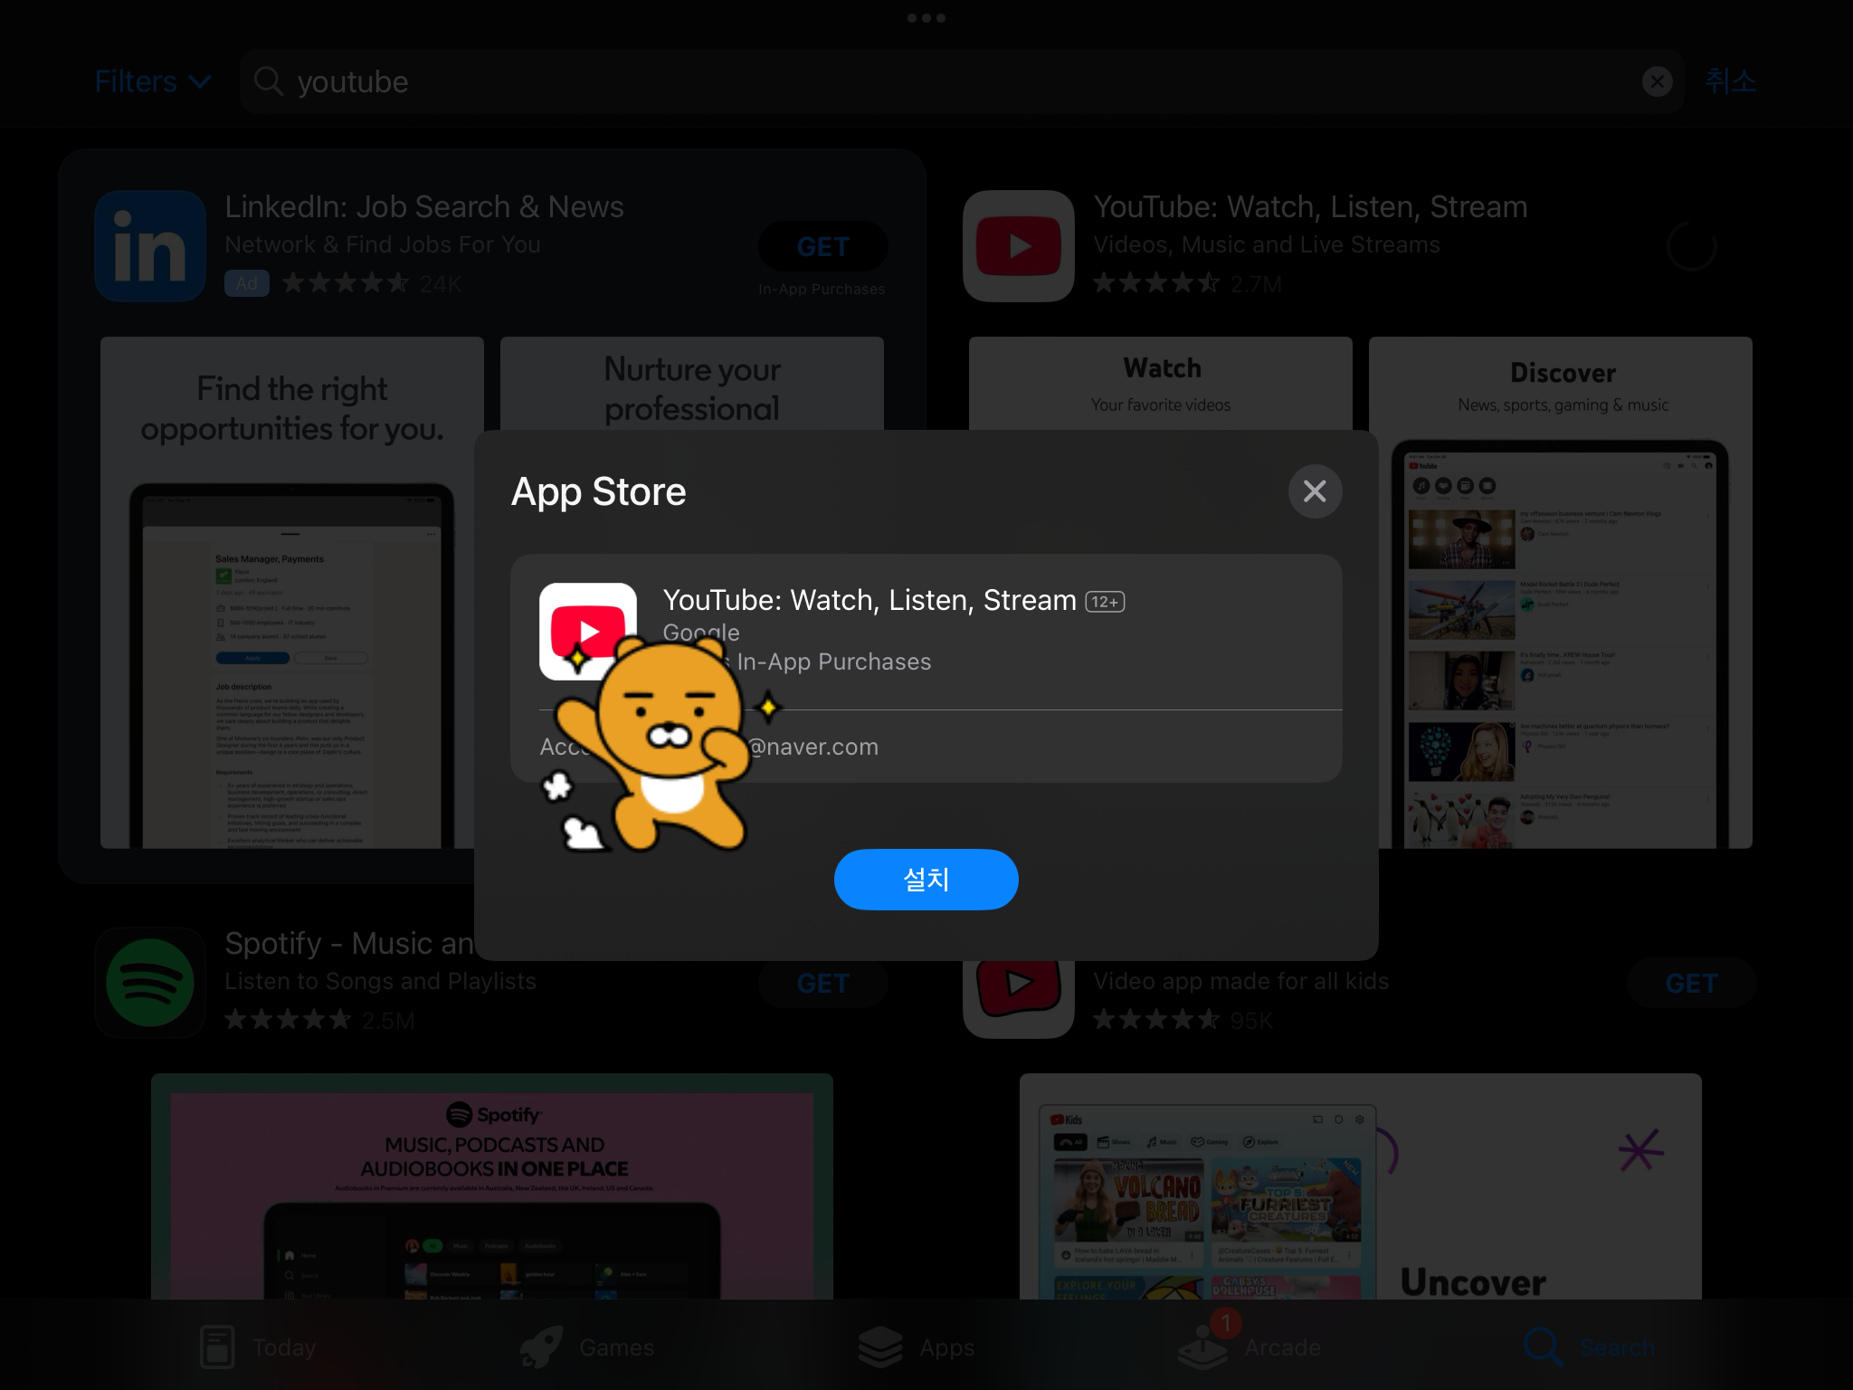This screenshot has height=1390, width=1853.
Task: View the Spotify 'Music, Podcasts and Audiobooks' screenshot
Action: point(492,1187)
